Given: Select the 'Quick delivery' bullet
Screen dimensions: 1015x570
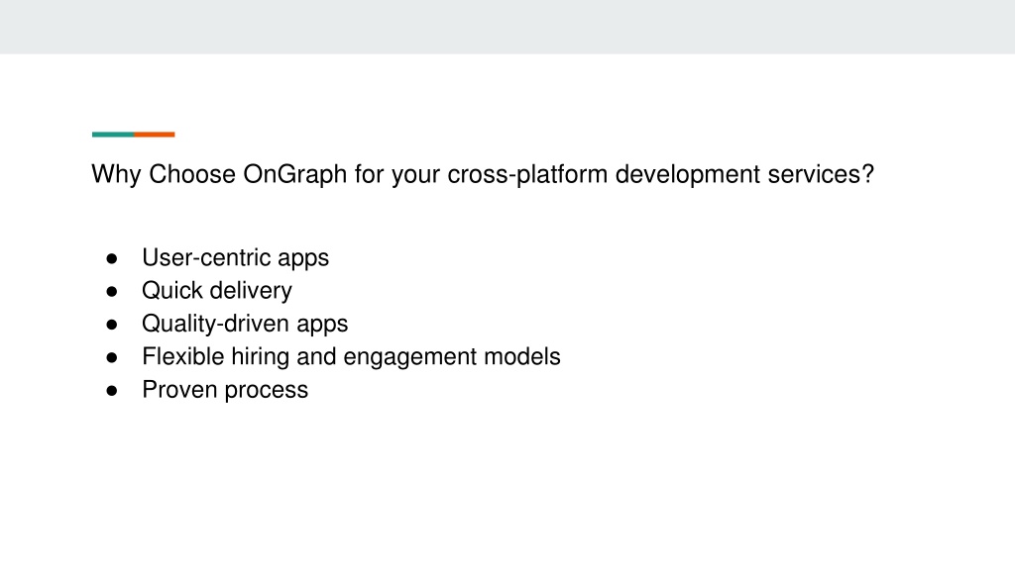Looking at the screenshot, I should click(217, 291).
